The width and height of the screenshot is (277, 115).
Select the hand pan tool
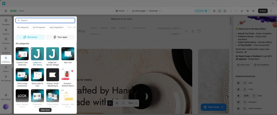coord(117,103)
